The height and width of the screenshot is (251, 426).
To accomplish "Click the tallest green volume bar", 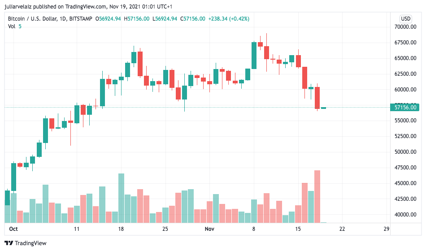I will click(121, 198).
